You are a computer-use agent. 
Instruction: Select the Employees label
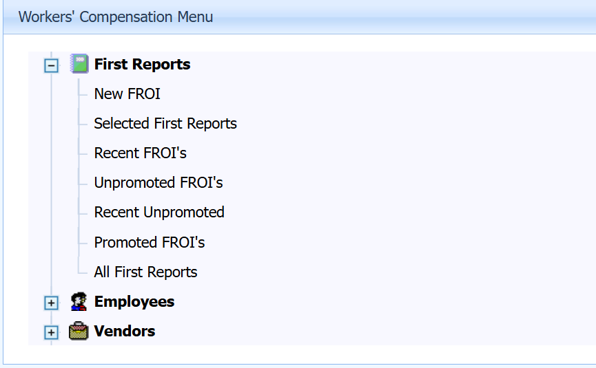pyautogui.click(x=134, y=302)
